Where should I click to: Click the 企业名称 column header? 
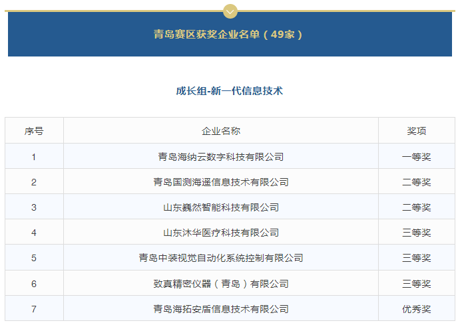[221, 130]
